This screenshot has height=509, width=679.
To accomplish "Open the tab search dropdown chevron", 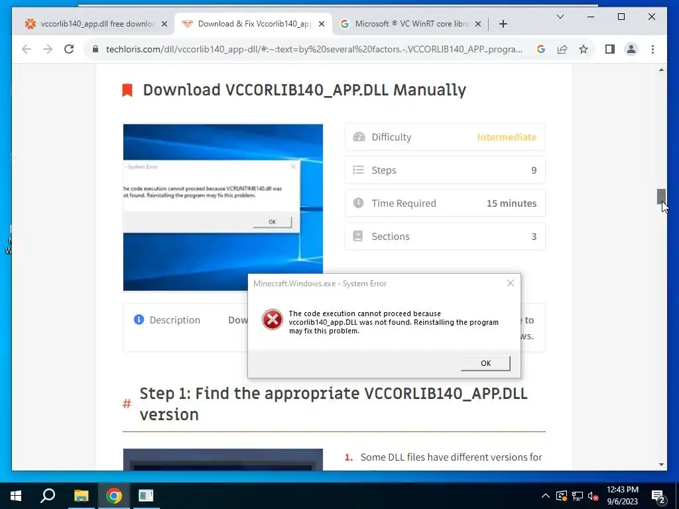I will tap(560, 17).
